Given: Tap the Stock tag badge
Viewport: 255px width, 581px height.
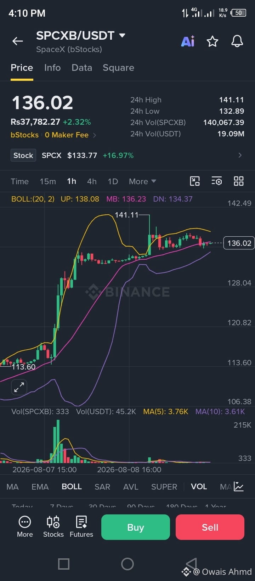Looking at the screenshot, I should [23, 155].
